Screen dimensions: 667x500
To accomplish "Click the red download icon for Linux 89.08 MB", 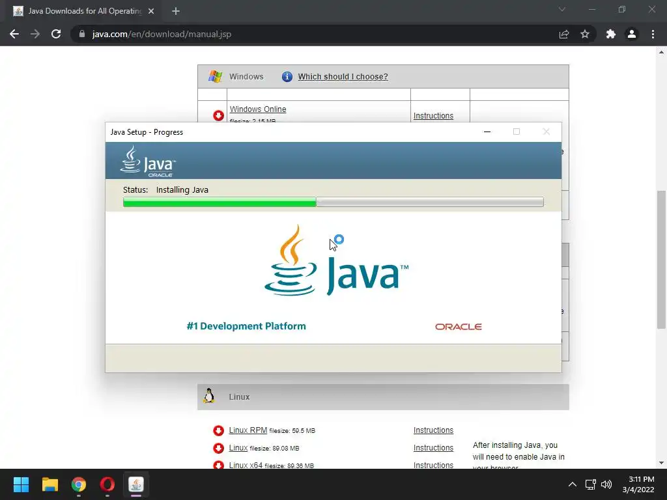I will point(219,448).
